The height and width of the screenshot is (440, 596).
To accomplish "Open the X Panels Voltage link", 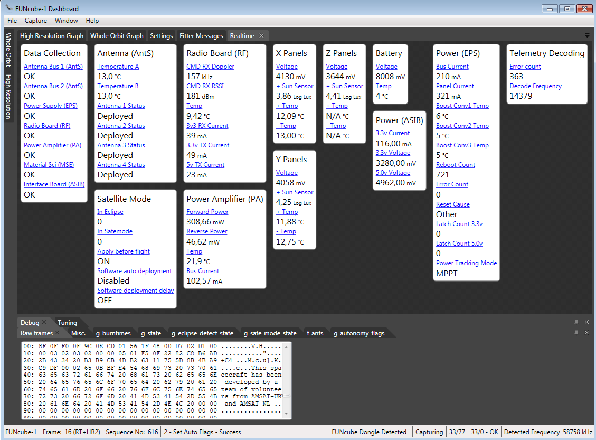I will [x=287, y=67].
